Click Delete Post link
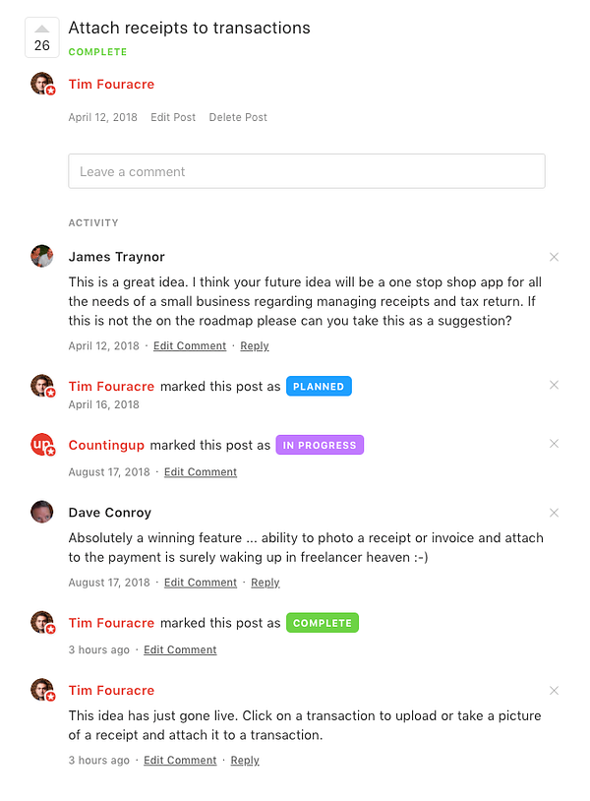This screenshot has height=801, width=590. (x=238, y=117)
